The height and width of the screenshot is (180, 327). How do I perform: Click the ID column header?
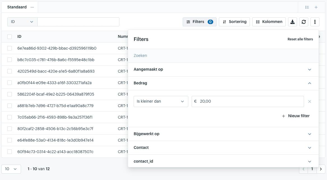[x=19, y=36]
